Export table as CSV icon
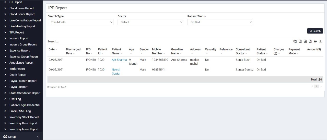Screen dimensions: 327x140 pyautogui.click(x=305, y=41)
